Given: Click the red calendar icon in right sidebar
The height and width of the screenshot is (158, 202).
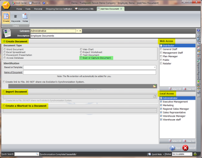Looking at the screenshot, I should tap(198, 48).
